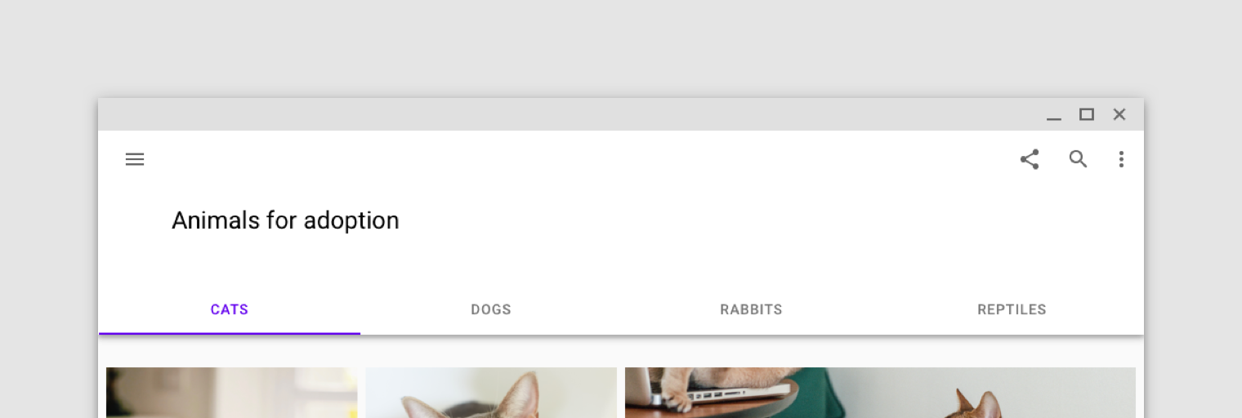The image size is (1242, 418).
Task: Open the first blurry cat photo thumbnail
Action: [x=232, y=393]
